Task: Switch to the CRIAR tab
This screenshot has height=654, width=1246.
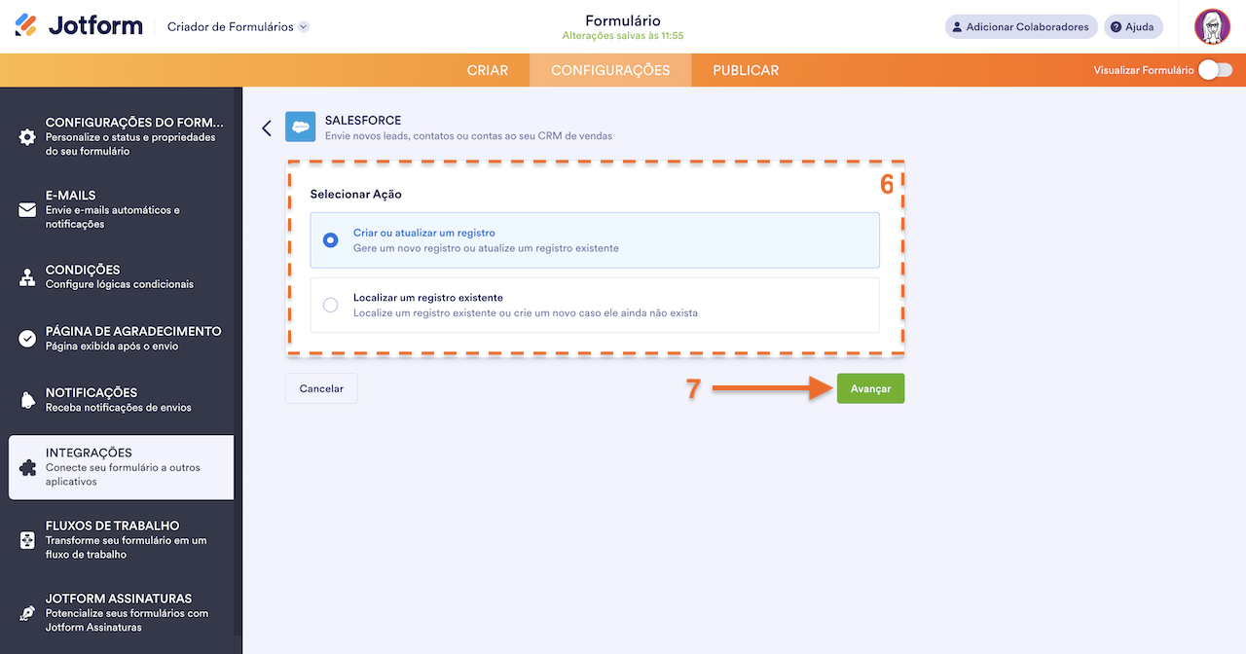Action: (488, 70)
